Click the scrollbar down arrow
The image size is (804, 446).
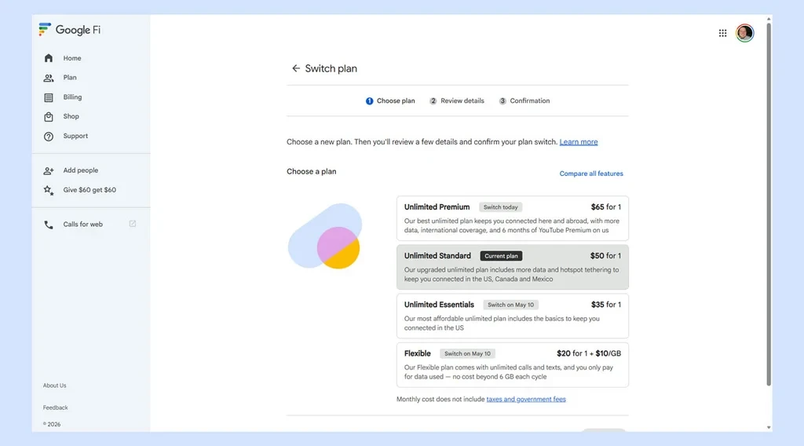(769, 427)
